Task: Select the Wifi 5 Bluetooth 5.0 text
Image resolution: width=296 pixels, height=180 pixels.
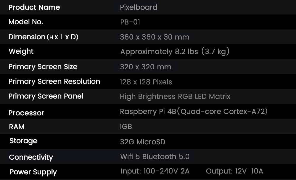Action: 155,157
